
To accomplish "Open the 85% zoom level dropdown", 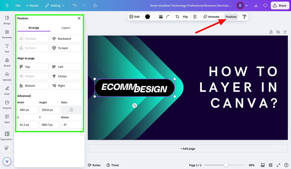I will coord(251,165).
